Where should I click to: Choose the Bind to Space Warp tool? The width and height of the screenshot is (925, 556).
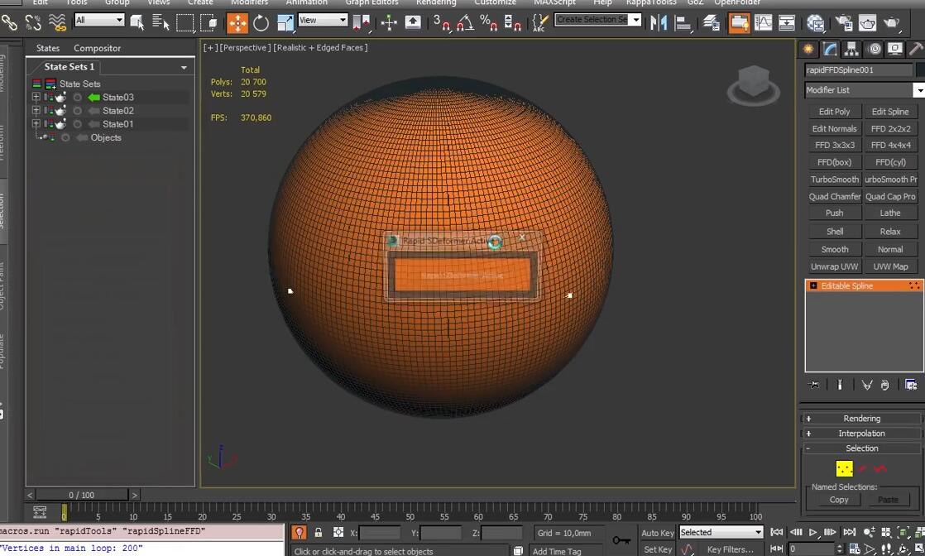(57, 22)
